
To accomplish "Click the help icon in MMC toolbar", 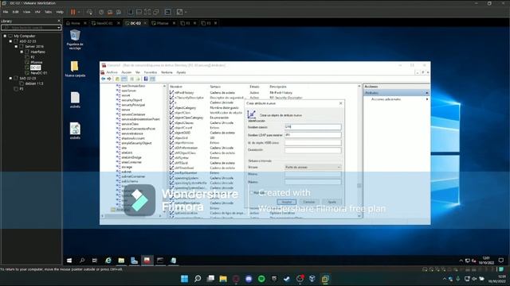I will 146,79.
